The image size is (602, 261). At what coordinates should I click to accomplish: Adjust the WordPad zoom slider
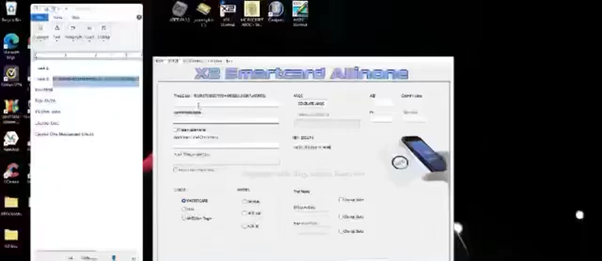click(x=113, y=257)
